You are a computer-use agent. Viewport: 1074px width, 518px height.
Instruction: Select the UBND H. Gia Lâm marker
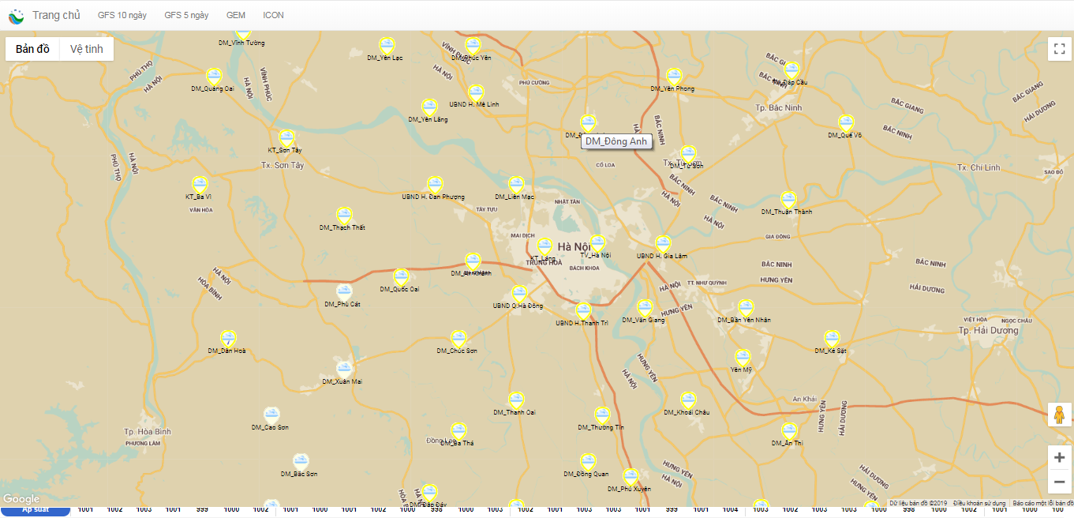click(x=663, y=244)
